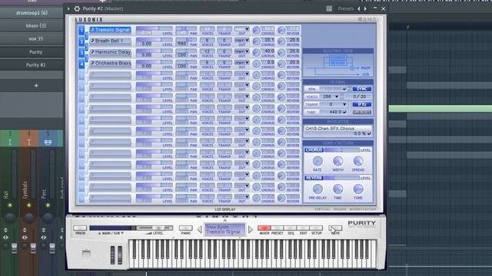The height and width of the screenshot is (276, 492).
Task: Go to previous preset in title bar
Action: pos(359,8)
